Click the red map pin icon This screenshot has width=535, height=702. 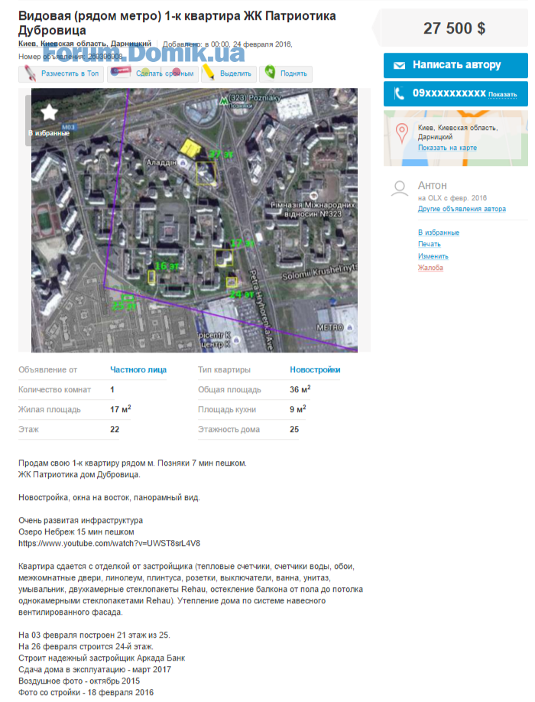(x=402, y=133)
